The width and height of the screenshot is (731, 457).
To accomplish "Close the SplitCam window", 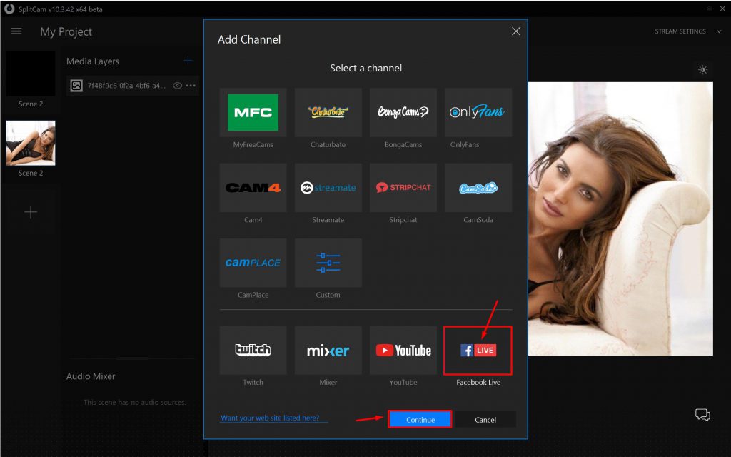I will [722, 9].
